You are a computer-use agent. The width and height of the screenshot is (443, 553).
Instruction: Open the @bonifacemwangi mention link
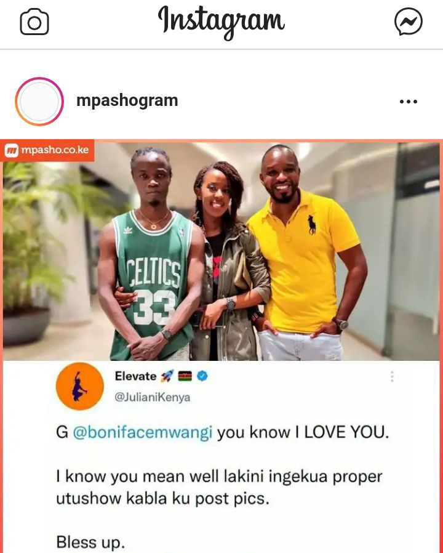(143, 432)
